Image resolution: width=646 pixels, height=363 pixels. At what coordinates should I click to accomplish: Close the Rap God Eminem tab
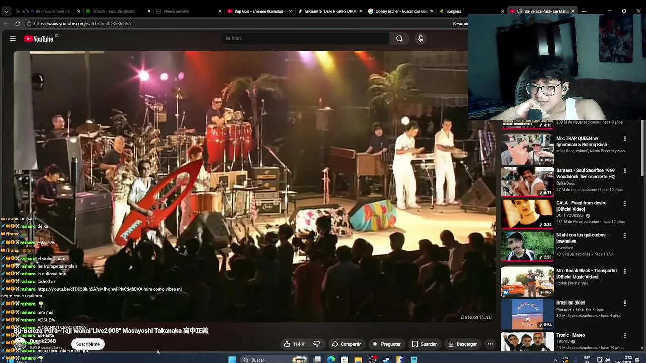(x=290, y=11)
